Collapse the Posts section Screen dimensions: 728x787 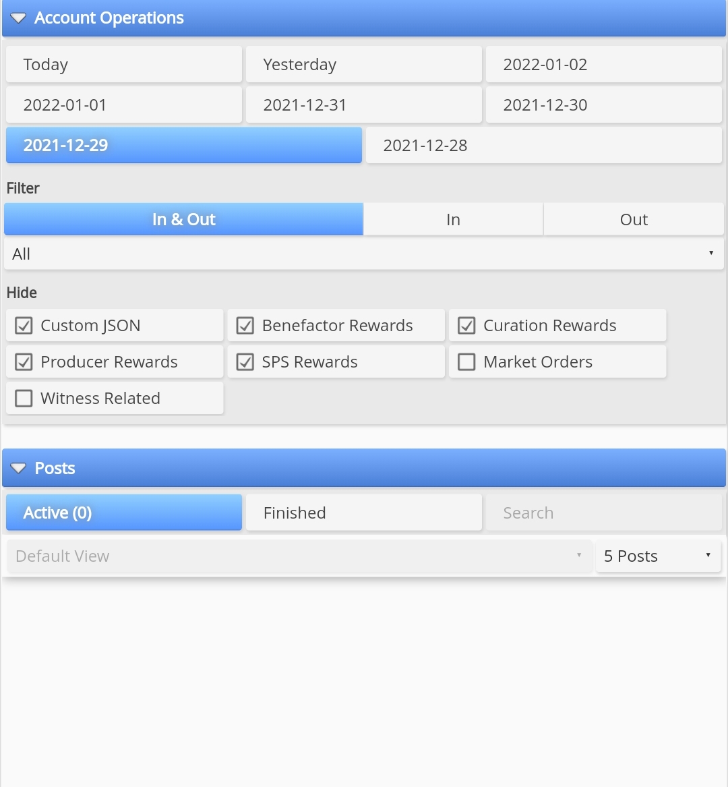[x=364, y=468]
